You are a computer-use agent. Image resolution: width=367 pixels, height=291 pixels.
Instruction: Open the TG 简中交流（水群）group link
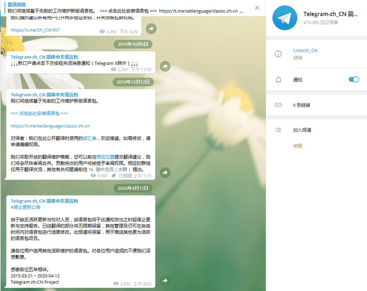pyautogui.click(x=109, y=170)
